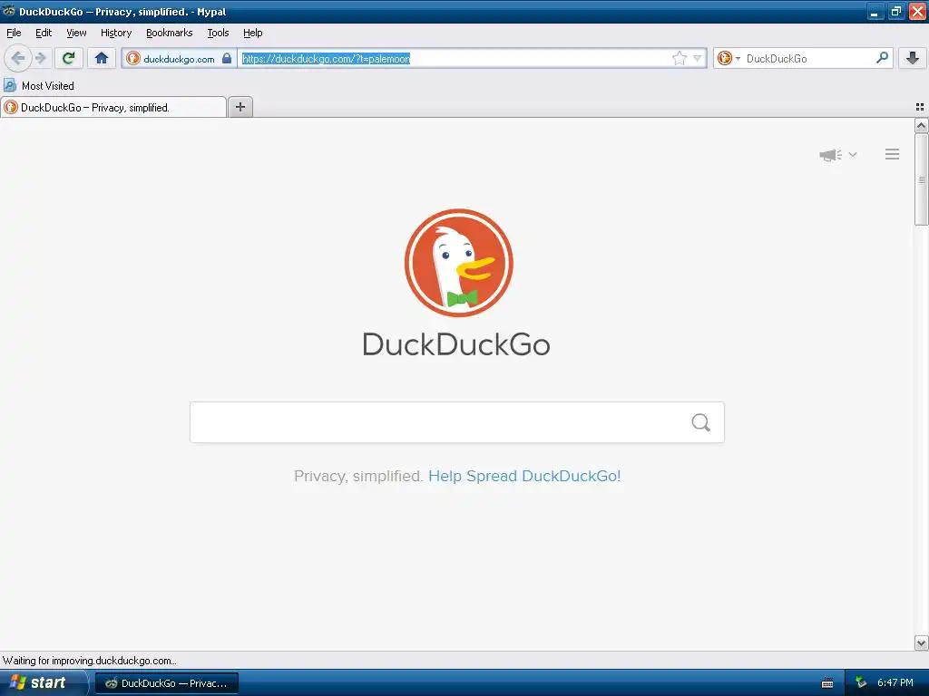Open the Edit menu
This screenshot has height=696, width=929.
point(44,33)
